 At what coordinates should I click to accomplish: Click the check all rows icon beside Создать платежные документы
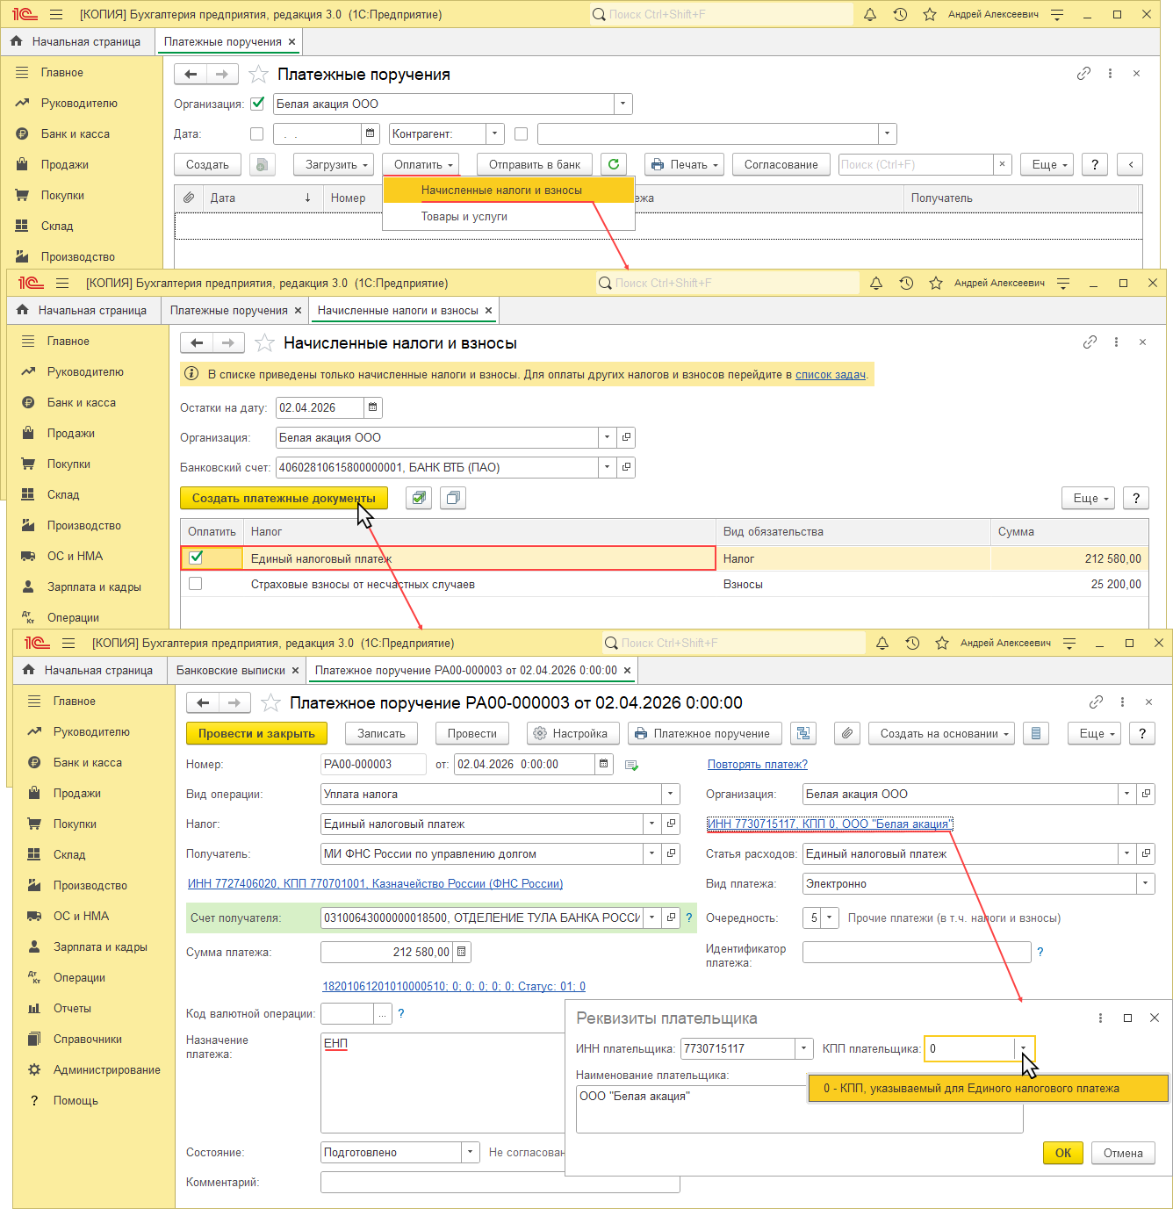pyautogui.click(x=419, y=498)
